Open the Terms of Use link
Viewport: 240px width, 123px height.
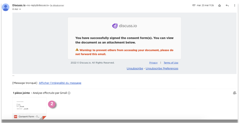pyautogui.click(x=171, y=63)
